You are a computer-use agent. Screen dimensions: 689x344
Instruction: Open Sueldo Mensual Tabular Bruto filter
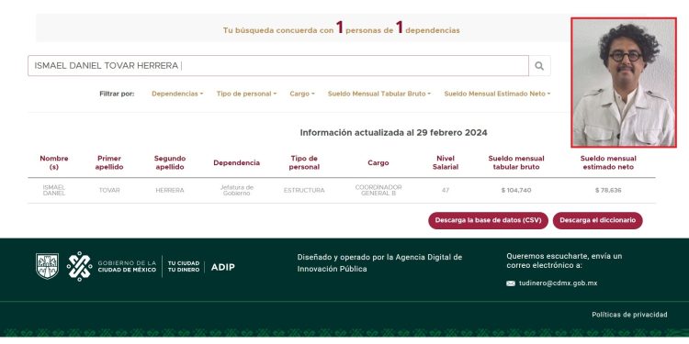[379, 94]
